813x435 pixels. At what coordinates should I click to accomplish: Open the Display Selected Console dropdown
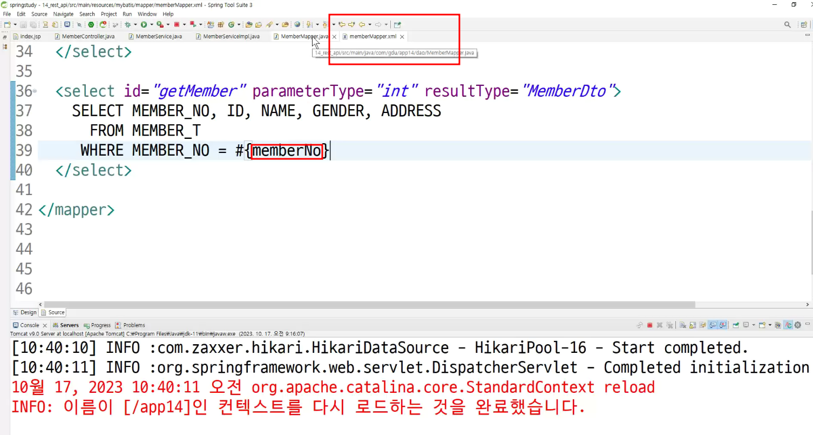[754, 325]
